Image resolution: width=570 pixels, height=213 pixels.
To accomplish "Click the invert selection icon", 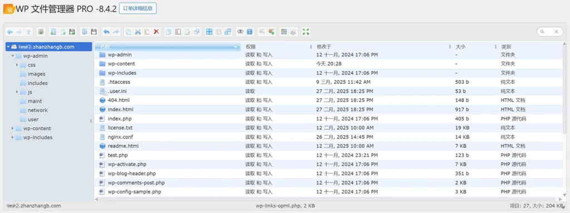I will pos(228,32).
